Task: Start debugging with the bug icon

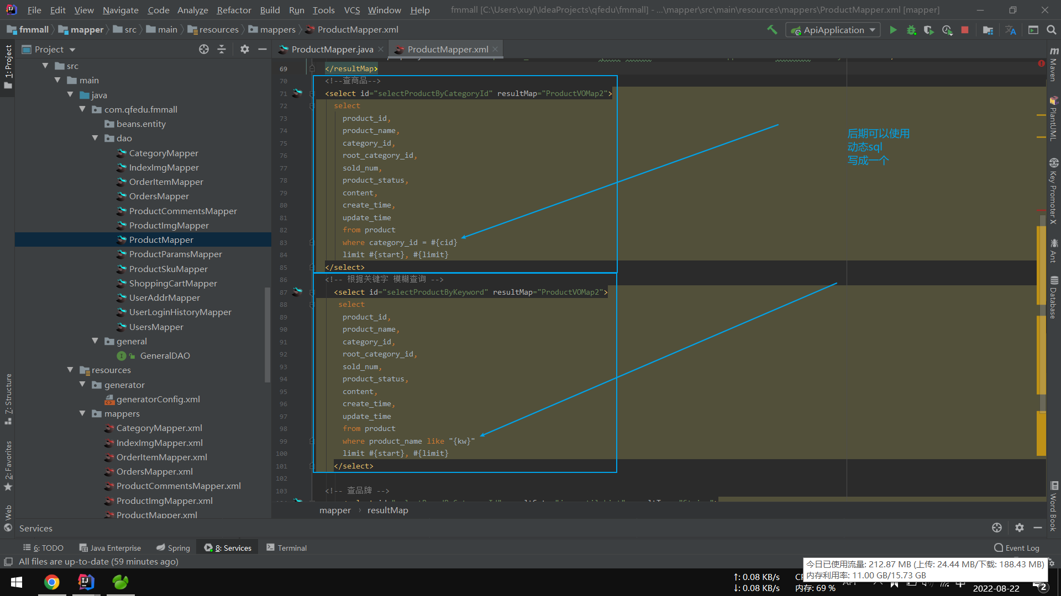Action: pyautogui.click(x=911, y=30)
